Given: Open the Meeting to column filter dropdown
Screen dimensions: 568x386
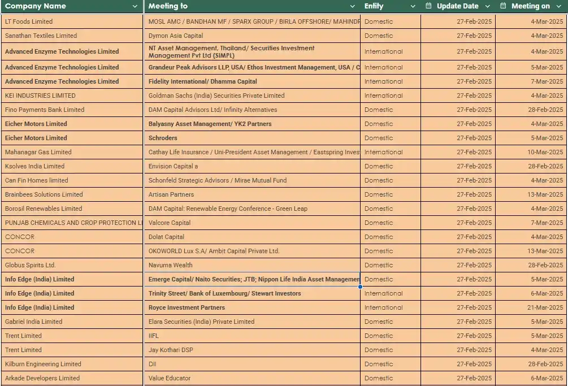Looking at the screenshot, I should coord(352,6).
